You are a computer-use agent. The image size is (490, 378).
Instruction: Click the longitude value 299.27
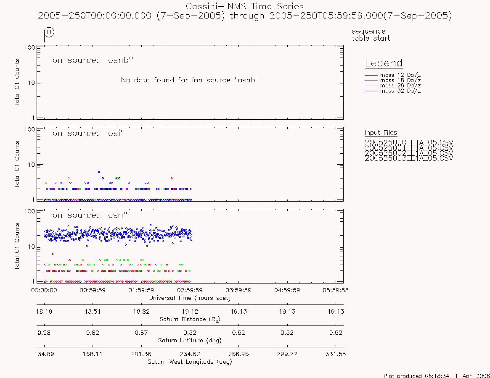[x=287, y=354]
